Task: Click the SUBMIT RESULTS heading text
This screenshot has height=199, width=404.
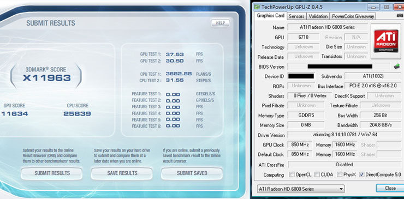Action: 51,23
